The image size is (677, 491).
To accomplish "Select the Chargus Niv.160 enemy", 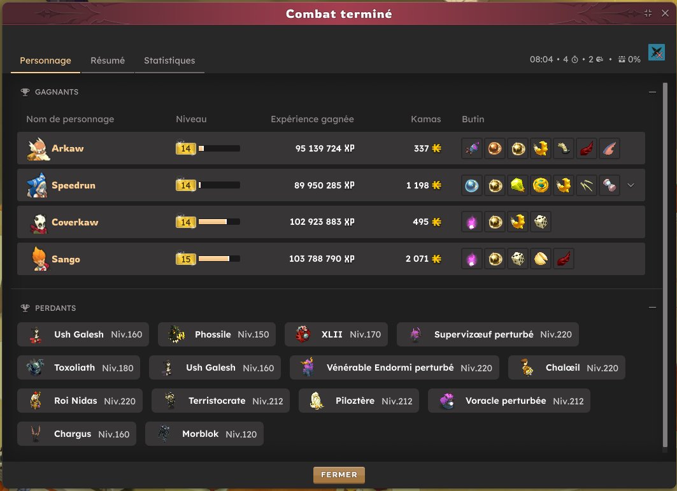I will pyautogui.click(x=76, y=434).
